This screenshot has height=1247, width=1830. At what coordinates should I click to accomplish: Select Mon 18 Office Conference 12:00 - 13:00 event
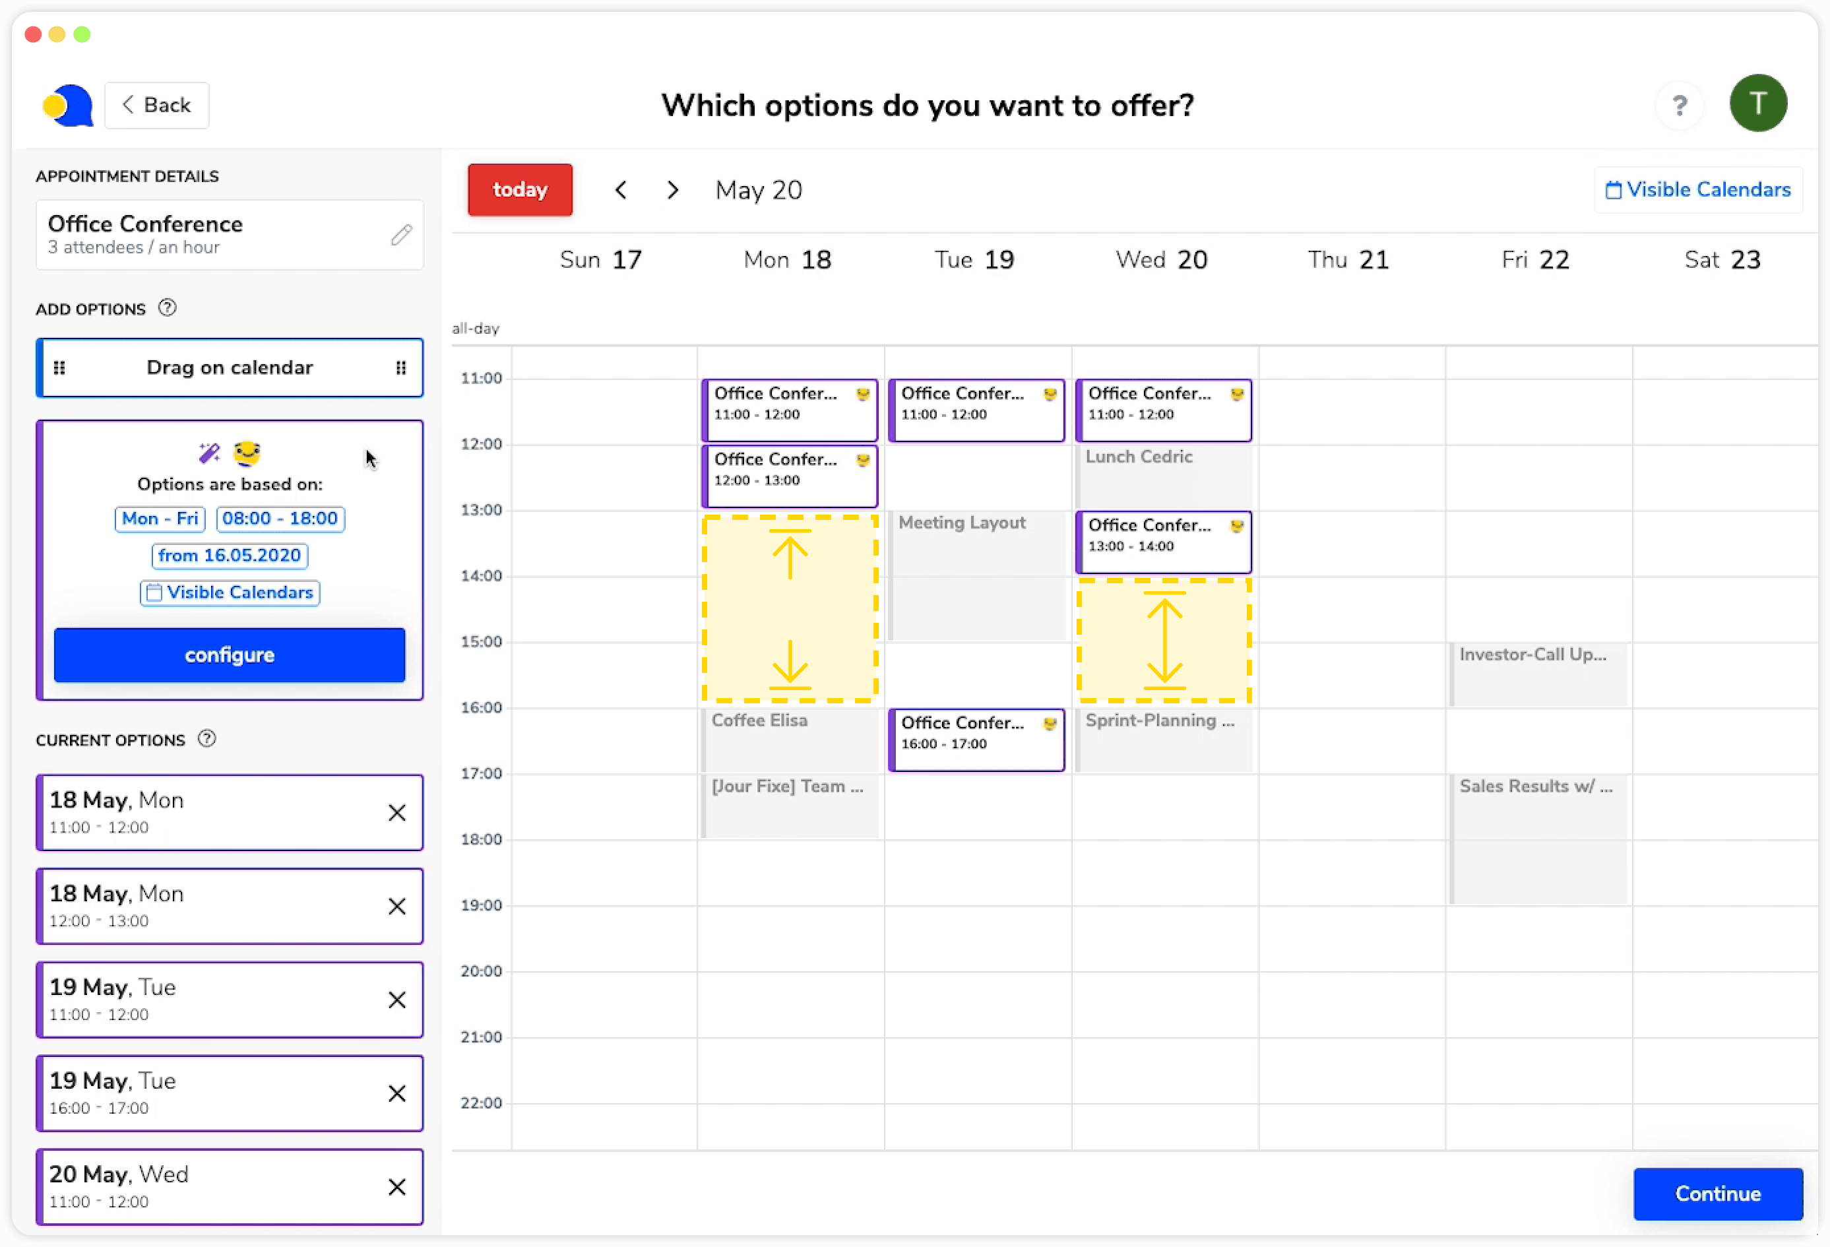pos(789,476)
